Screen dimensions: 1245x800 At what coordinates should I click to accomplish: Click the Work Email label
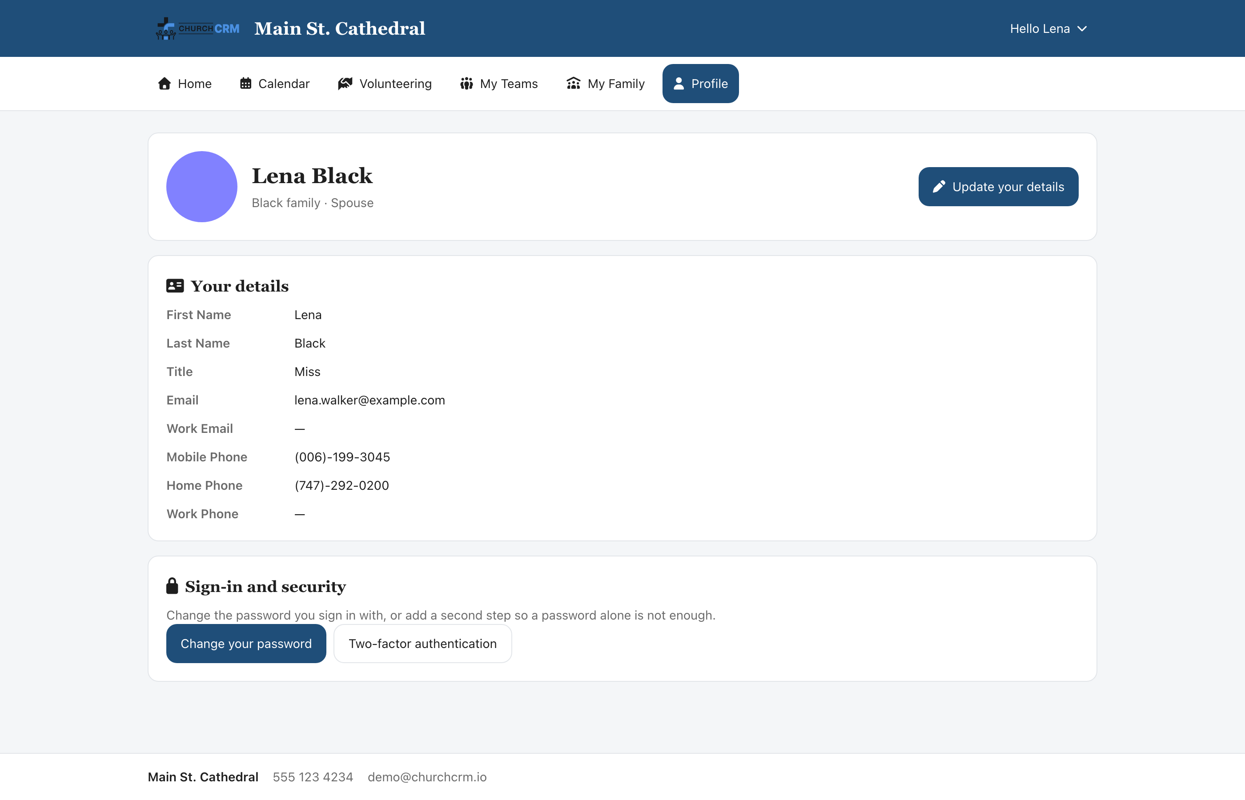[x=200, y=428]
